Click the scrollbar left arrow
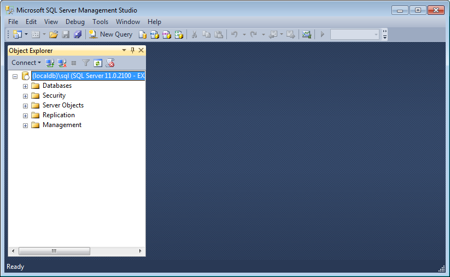This screenshot has width=450, height=277. [13, 251]
